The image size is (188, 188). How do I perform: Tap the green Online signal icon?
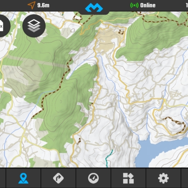[134, 5]
